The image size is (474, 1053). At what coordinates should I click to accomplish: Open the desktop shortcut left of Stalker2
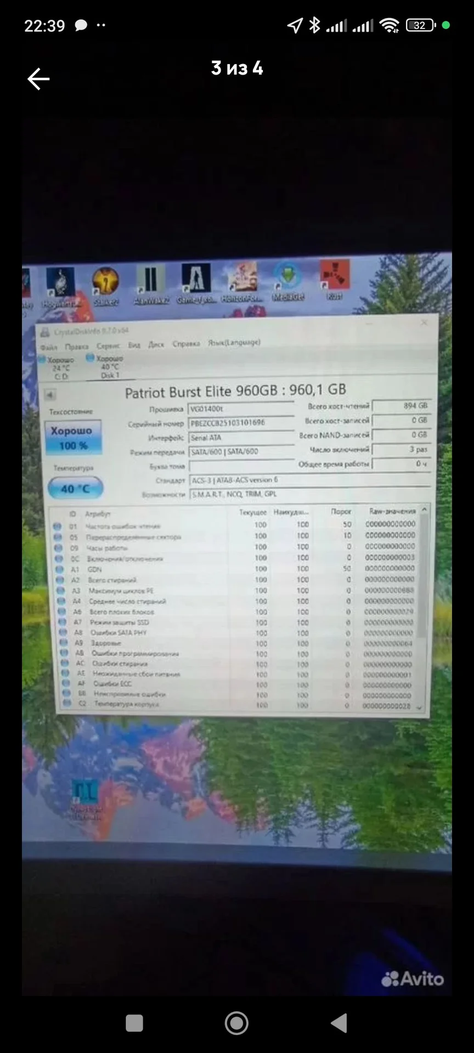click(x=60, y=287)
